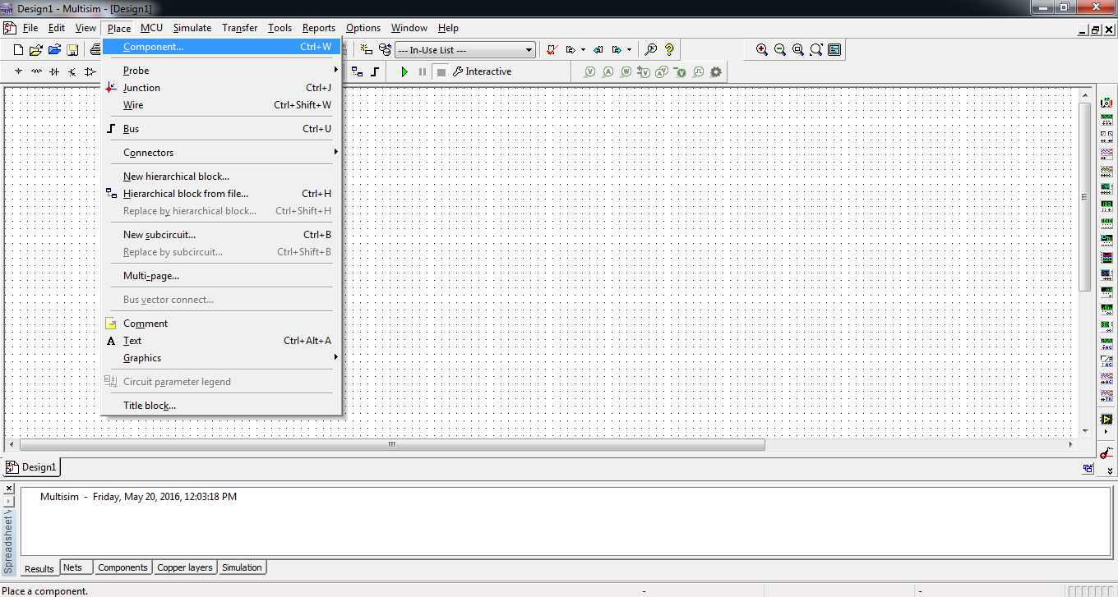
Task: Switch to the Simulation tab
Action: (242, 567)
